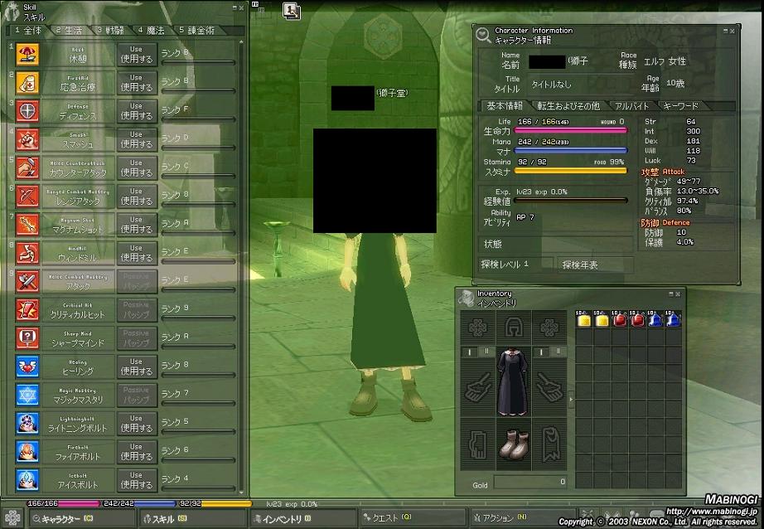The width and height of the screenshot is (764, 529).
Task: Click the First Aid (応急治療) skill icon
Action: coord(27,82)
